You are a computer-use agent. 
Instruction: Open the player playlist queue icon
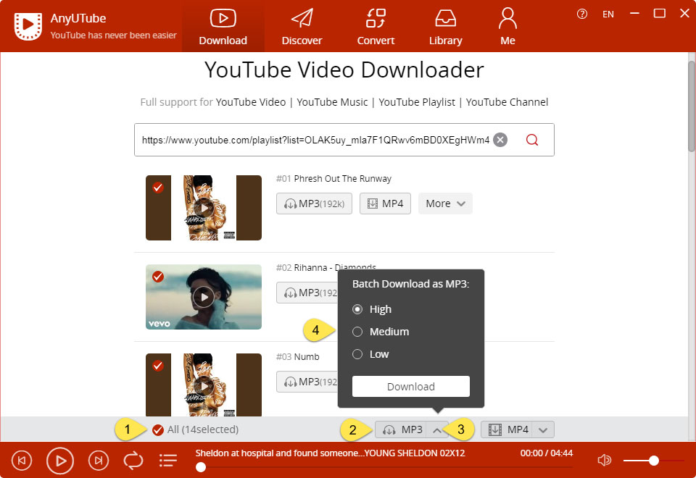click(168, 461)
